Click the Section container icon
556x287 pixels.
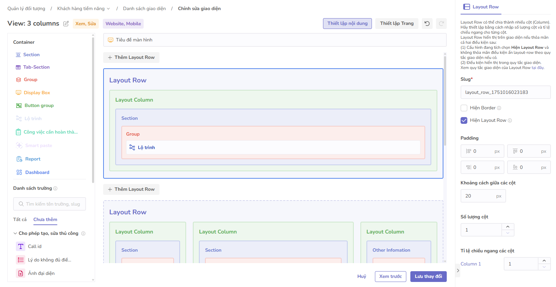(18, 55)
